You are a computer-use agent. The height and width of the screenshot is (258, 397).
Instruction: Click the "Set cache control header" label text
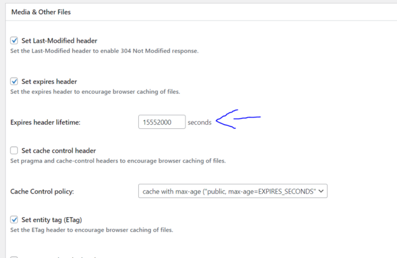pos(59,151)
